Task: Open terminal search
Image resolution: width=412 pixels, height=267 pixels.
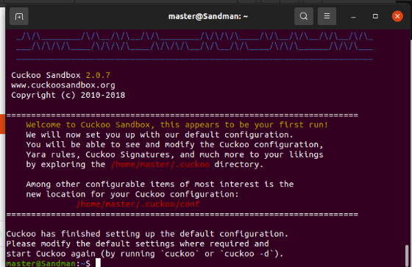Action: coord(304,16)
